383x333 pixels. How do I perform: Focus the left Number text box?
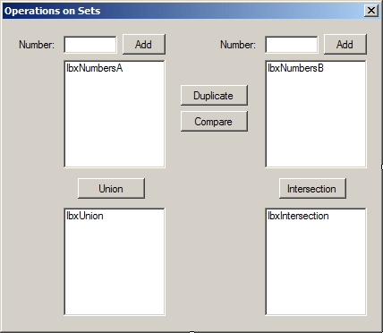[90, 45]
